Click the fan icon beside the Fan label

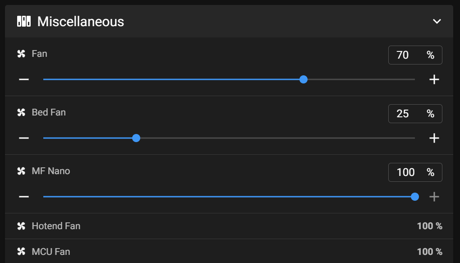[21, 54]
